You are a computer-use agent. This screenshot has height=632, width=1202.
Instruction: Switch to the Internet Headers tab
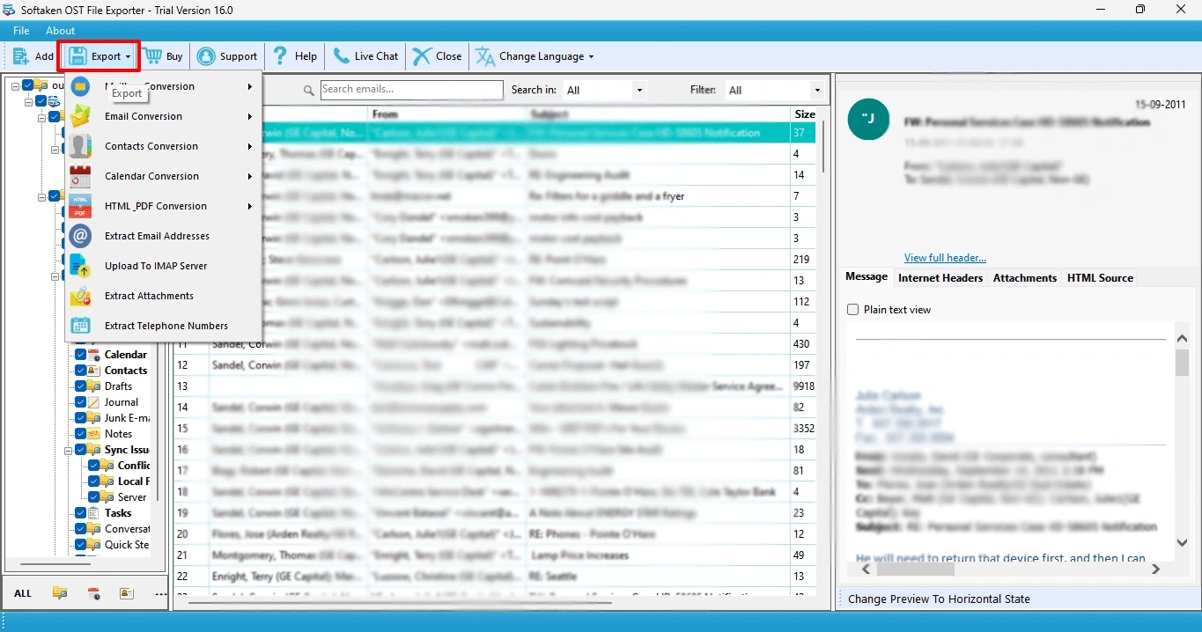coord(940,277)
